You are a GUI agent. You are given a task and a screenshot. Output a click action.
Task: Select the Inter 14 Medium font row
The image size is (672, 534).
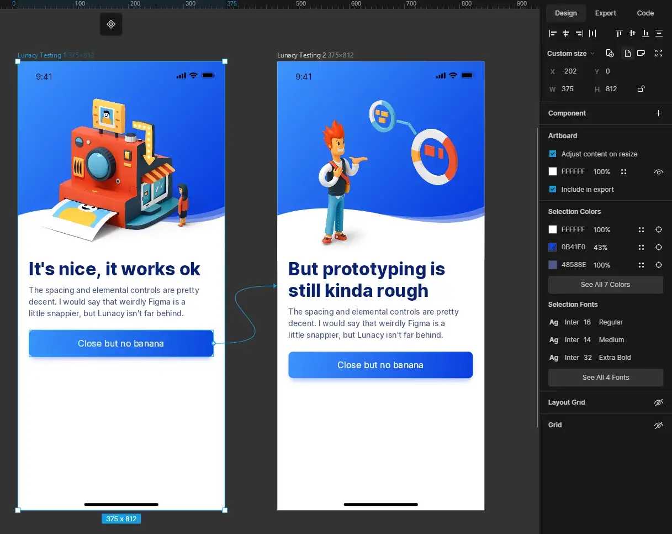pyautogui.click(x=587, y=340)
